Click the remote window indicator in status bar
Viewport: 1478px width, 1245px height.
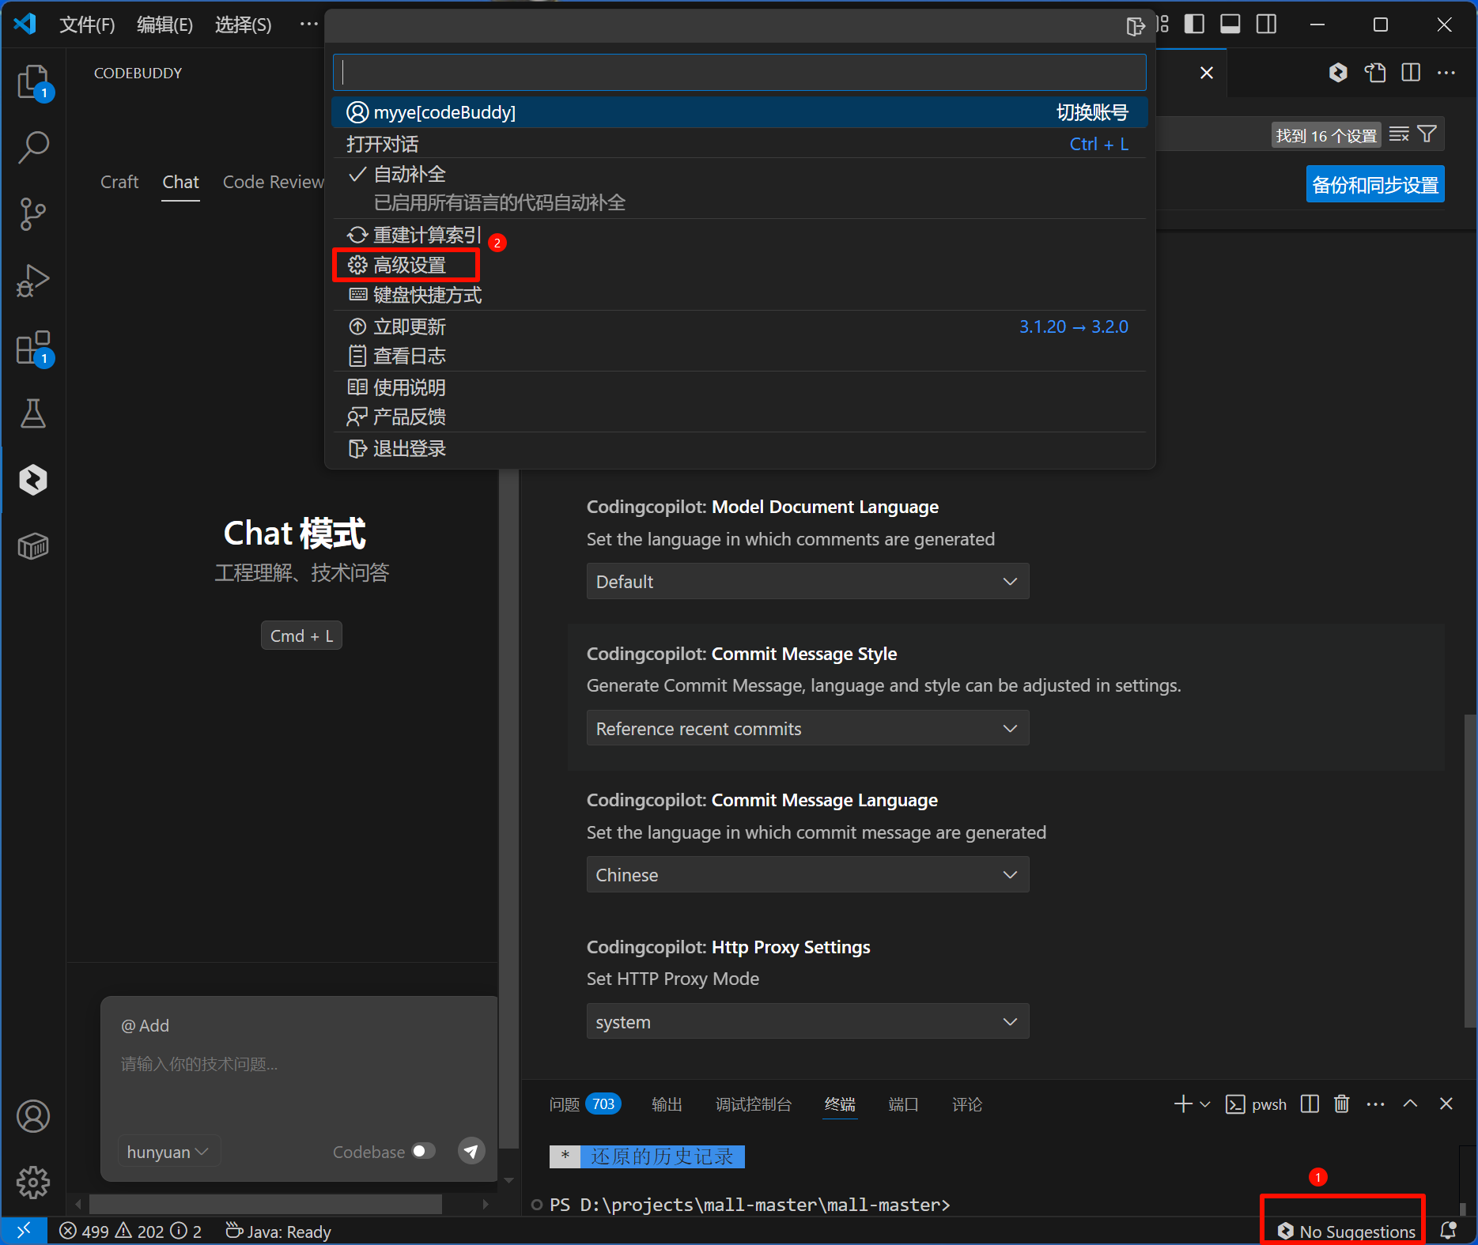click(24, 1231)
